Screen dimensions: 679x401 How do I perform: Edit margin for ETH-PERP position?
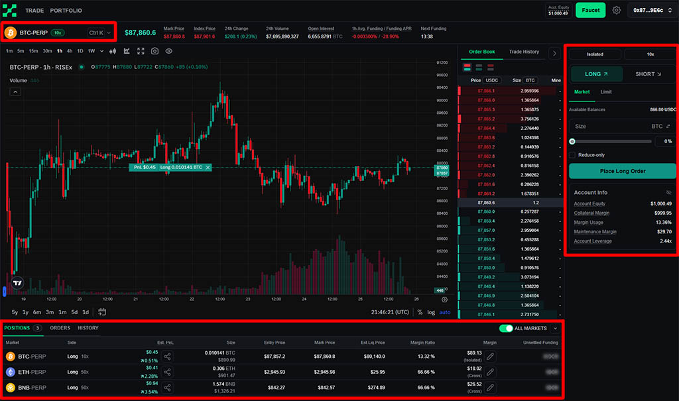click(490, 372)
